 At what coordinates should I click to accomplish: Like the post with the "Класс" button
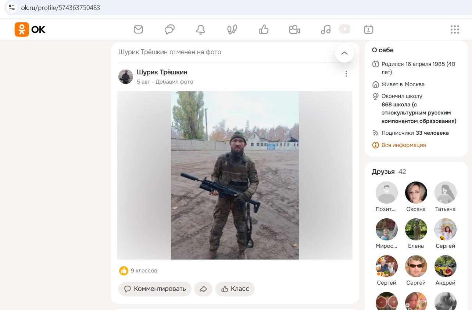(x=235, y=289)
